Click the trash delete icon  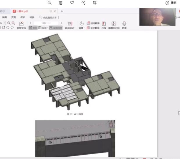pyautogui.click(x=61, y=3)
